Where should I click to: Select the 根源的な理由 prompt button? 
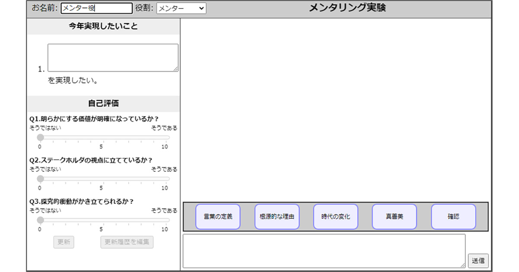[277, 217]
